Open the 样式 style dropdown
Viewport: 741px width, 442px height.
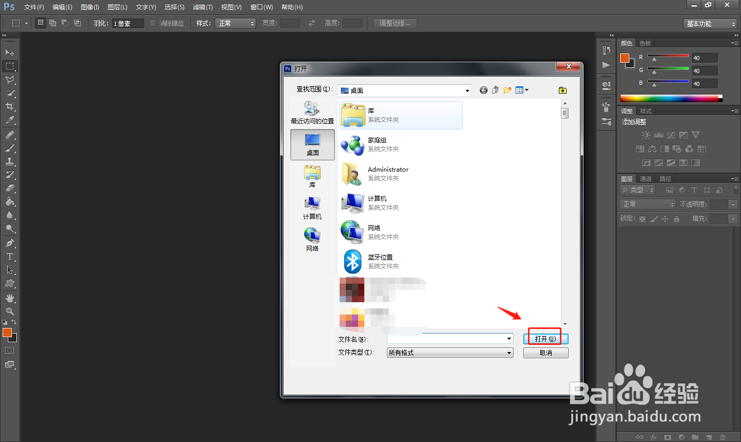[236, 23]
